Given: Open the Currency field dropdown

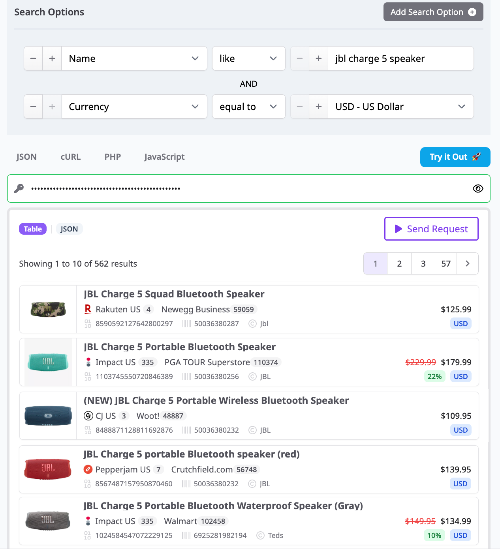Looking at the screenshot, I should [x=134, y=106].
